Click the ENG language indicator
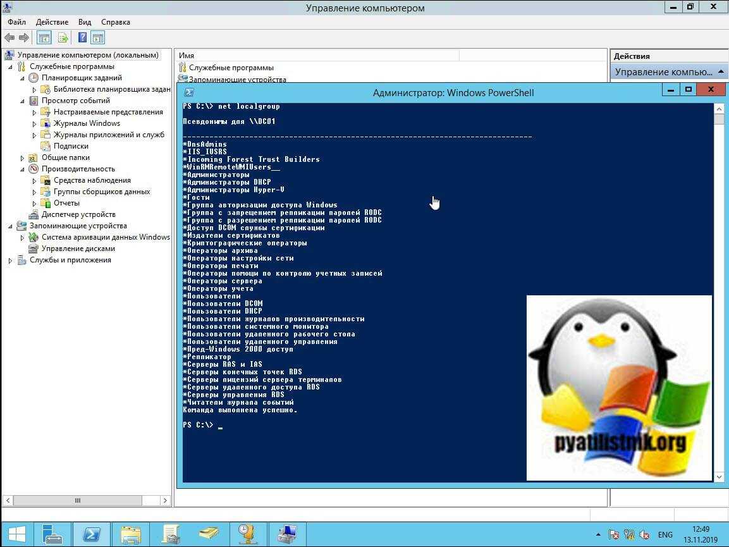 [x=665, y=535]
